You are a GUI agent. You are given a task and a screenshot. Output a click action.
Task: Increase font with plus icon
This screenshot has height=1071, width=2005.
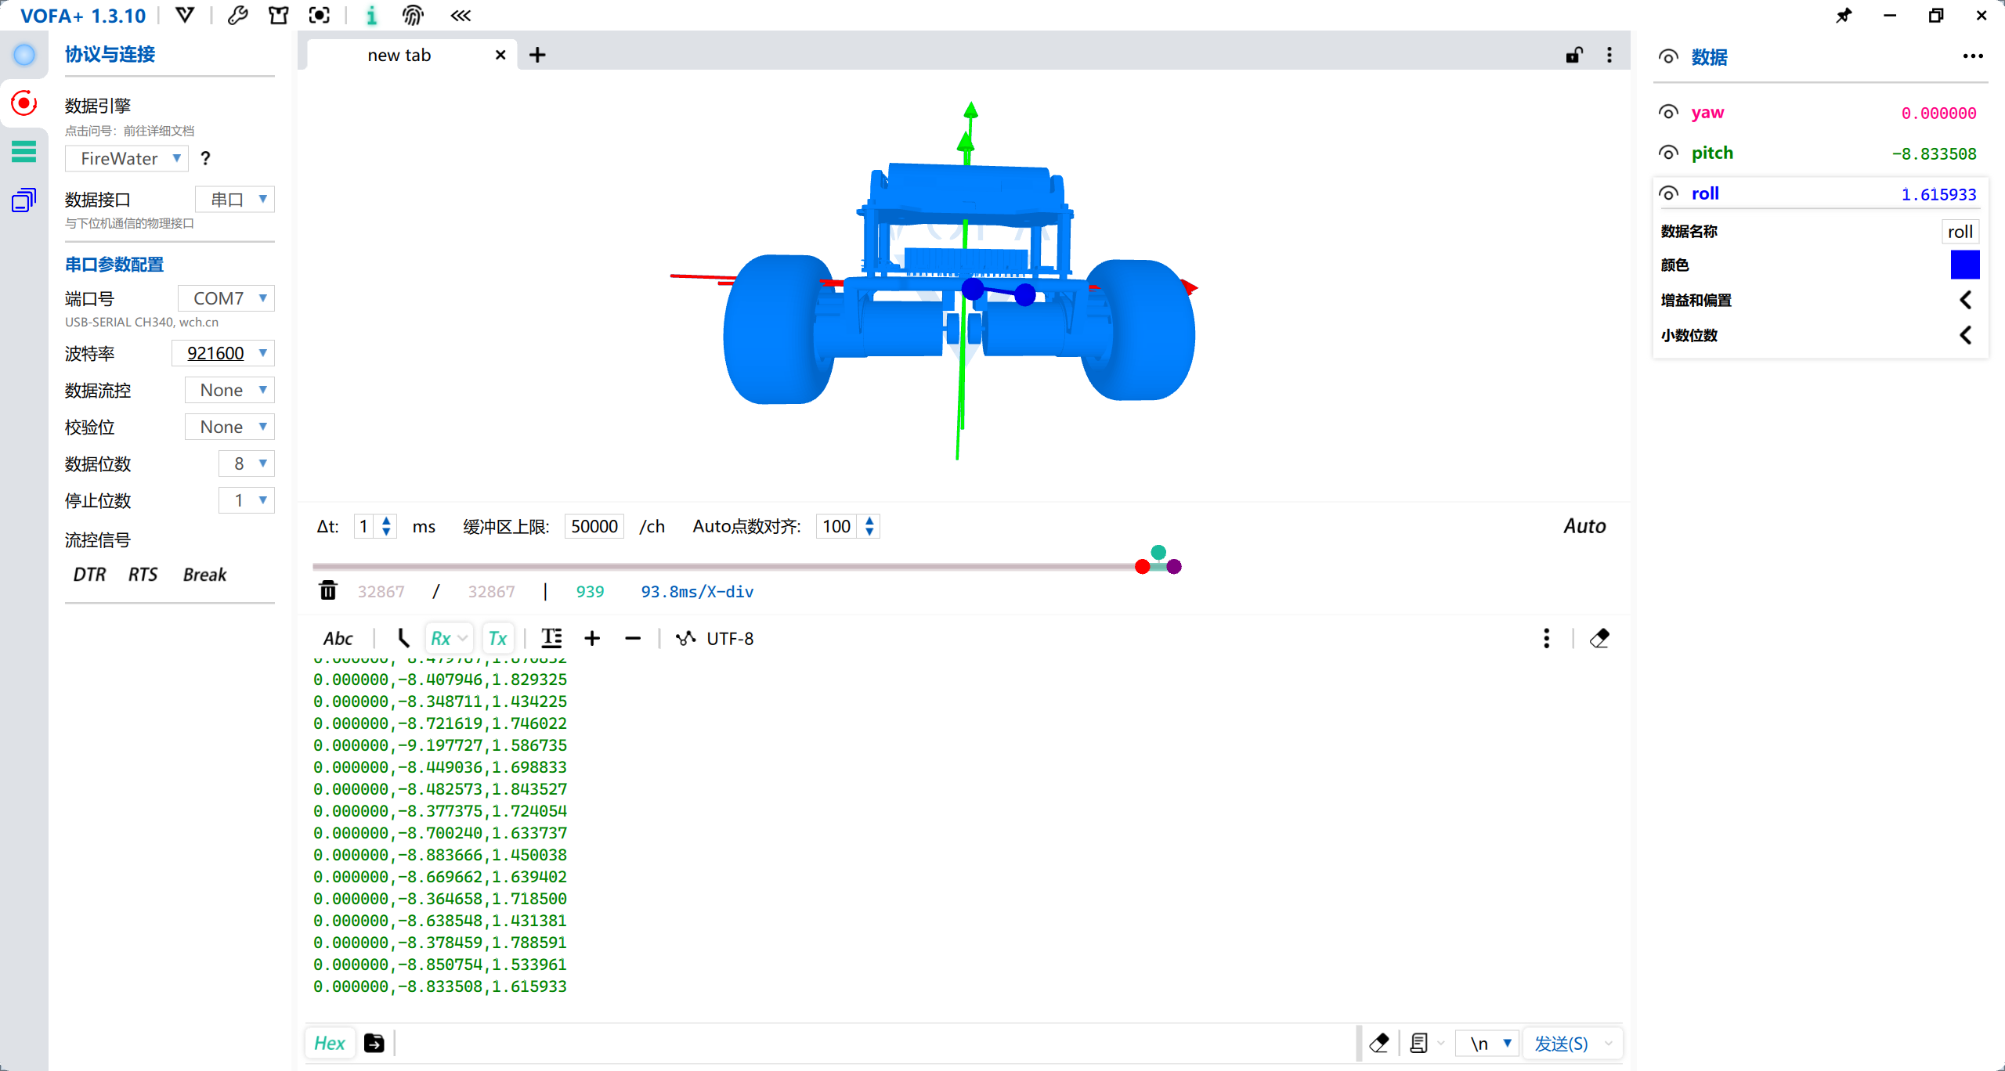(592, 639)
